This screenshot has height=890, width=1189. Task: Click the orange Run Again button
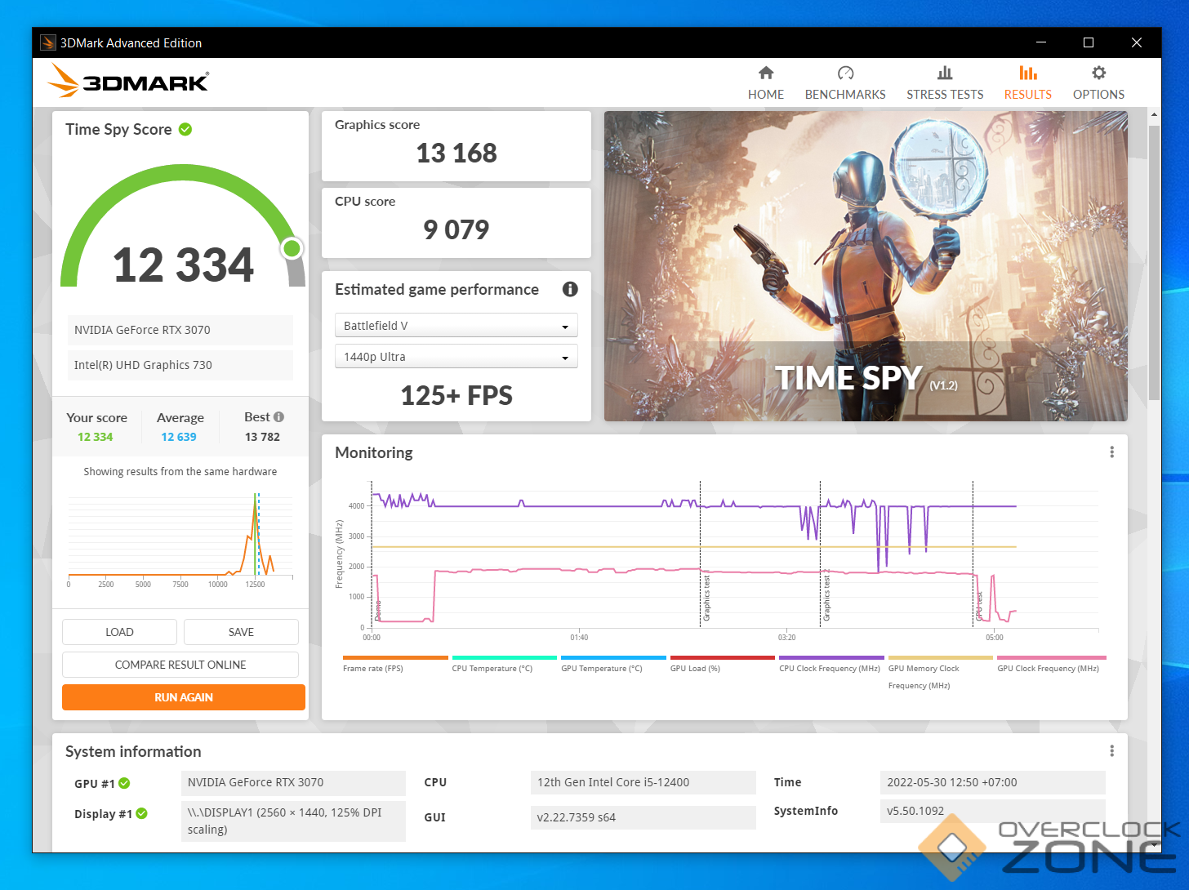[184, 697]
